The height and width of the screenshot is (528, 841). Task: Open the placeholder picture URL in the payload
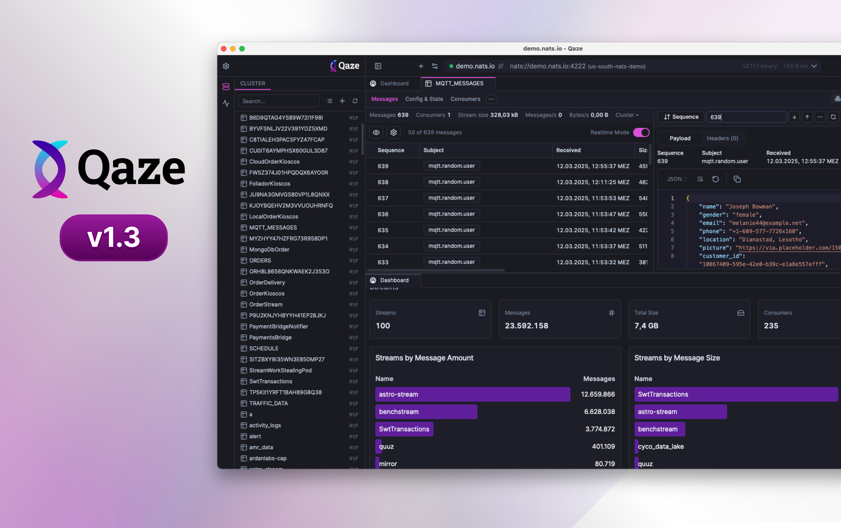[x=789, y=248]
